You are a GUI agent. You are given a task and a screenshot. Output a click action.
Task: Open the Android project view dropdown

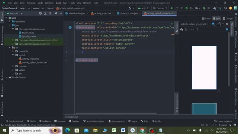[15, 13]
